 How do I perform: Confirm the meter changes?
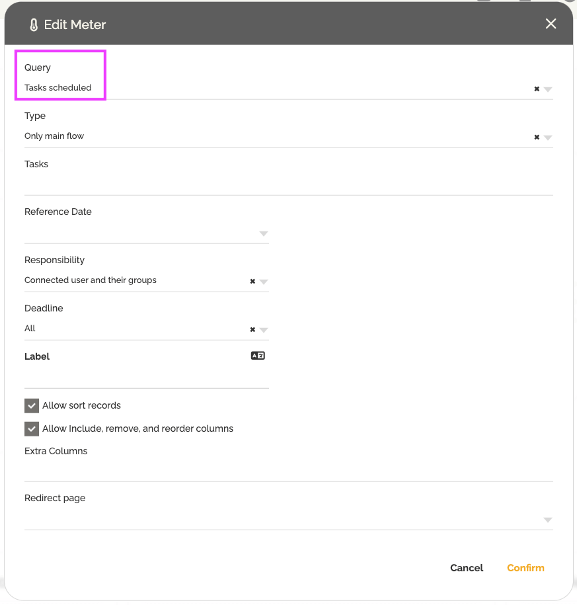[525, 568]
